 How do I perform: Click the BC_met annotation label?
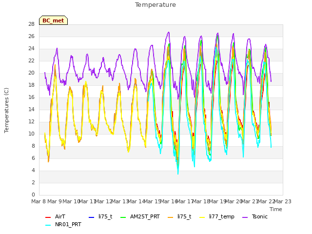click(x=53, y=20)
